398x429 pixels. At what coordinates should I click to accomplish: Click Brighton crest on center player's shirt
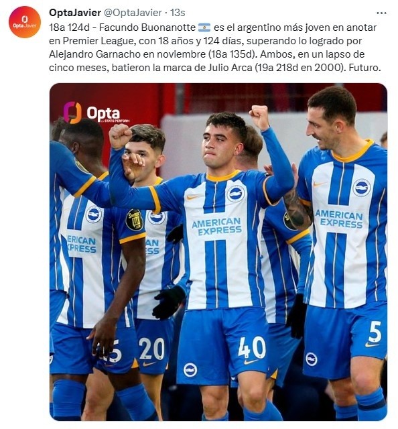pyautogui.click(x=236, y=194)
